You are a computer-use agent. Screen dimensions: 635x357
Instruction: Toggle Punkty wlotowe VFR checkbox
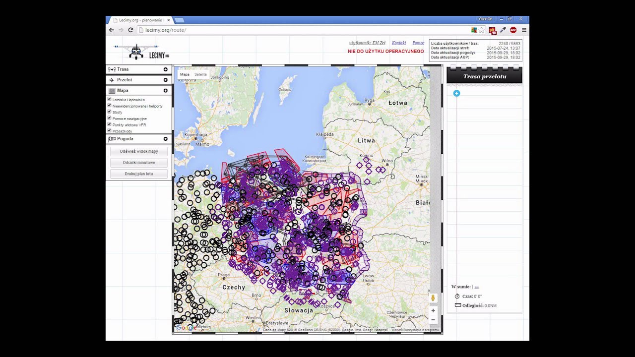[109, 124]
